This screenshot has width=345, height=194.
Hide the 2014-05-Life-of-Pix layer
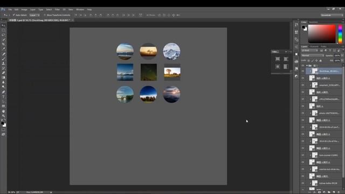pyautogui.click(x=303, y=141)
